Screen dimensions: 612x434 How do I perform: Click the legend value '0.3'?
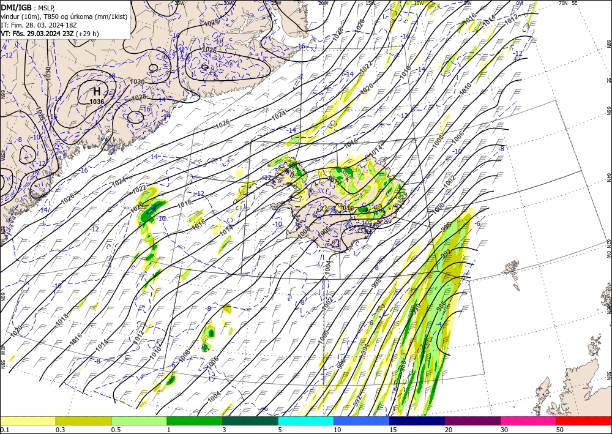[60, 430]
